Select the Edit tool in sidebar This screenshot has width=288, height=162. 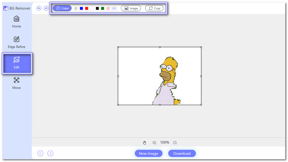pyautogui.click(x=17, y=63)
